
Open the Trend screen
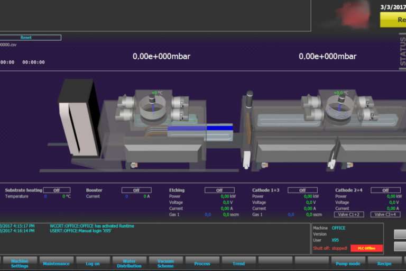click(238, 263)
